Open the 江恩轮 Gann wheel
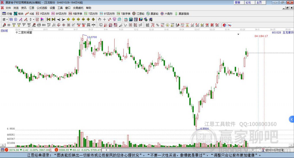 tap(138, 14)
